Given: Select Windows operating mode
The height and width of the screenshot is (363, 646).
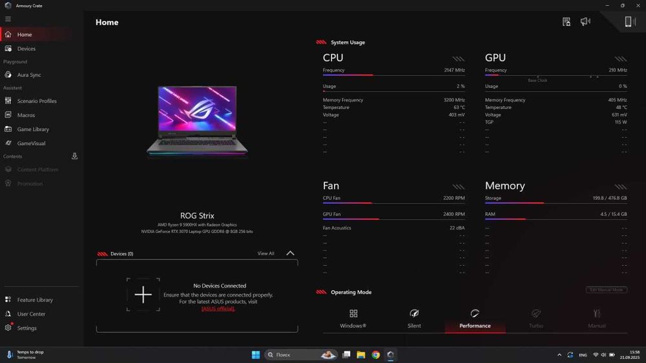Looking at the screenshot, I should tap(353, 319).
